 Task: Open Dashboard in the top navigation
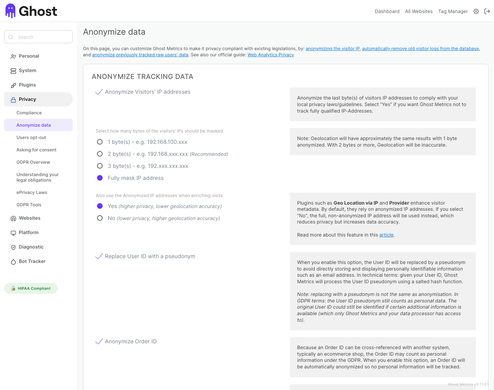tap(387, 11)
